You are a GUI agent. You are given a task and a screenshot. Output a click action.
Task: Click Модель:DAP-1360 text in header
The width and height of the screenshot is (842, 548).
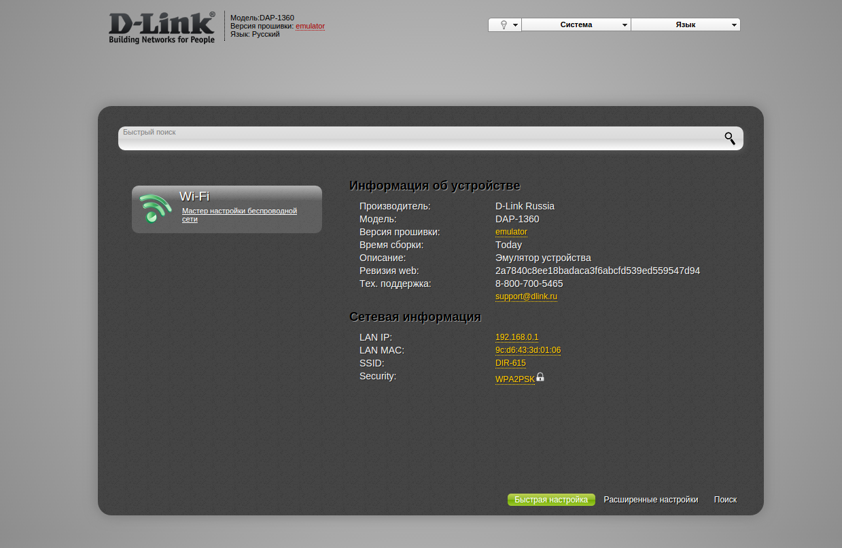click(262, 18)
